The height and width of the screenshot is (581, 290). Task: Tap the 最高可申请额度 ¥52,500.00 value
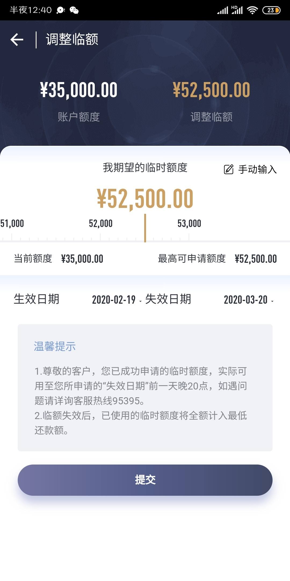tap(256, 259)
